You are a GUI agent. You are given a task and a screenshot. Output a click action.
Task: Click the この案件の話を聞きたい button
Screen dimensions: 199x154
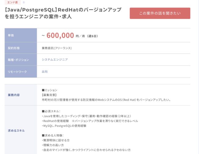[x=160, y=13]
